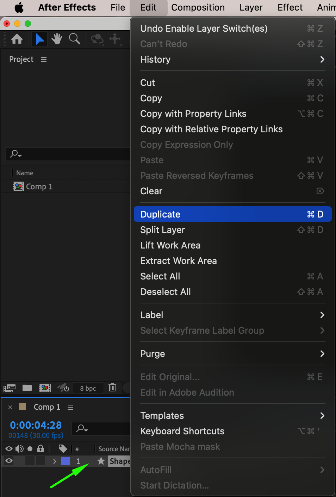The height and width of the screenshot is (497, 336).
Task: Open the Comp 1 timeline panel menu
Action: point(70,407)
